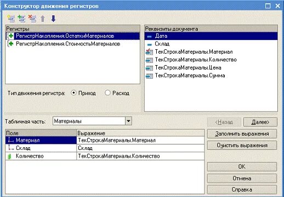284x197 pixels.
Task: Maximize the Конструктор движения регистров window
Action: 268,6
